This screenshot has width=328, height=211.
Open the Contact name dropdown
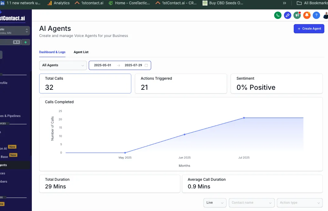(x=252, y=203)
